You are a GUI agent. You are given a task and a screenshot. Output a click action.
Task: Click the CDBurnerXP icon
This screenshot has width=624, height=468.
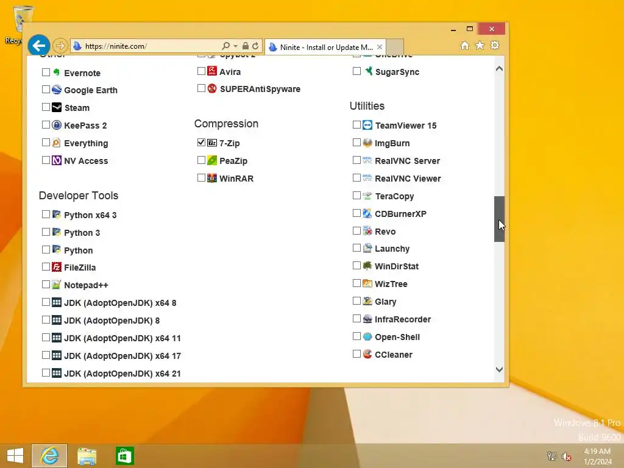367,213
